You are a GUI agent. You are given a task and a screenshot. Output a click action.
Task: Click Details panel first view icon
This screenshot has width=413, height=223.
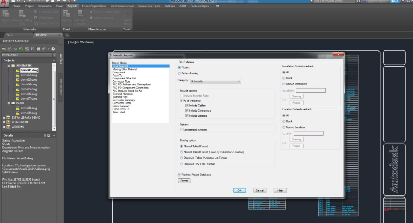point(45,135)
